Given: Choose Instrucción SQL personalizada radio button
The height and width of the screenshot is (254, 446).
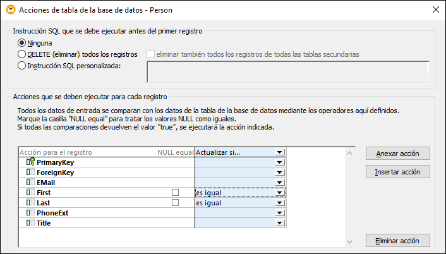Looking at the screenshot, I should click(22, 66).
